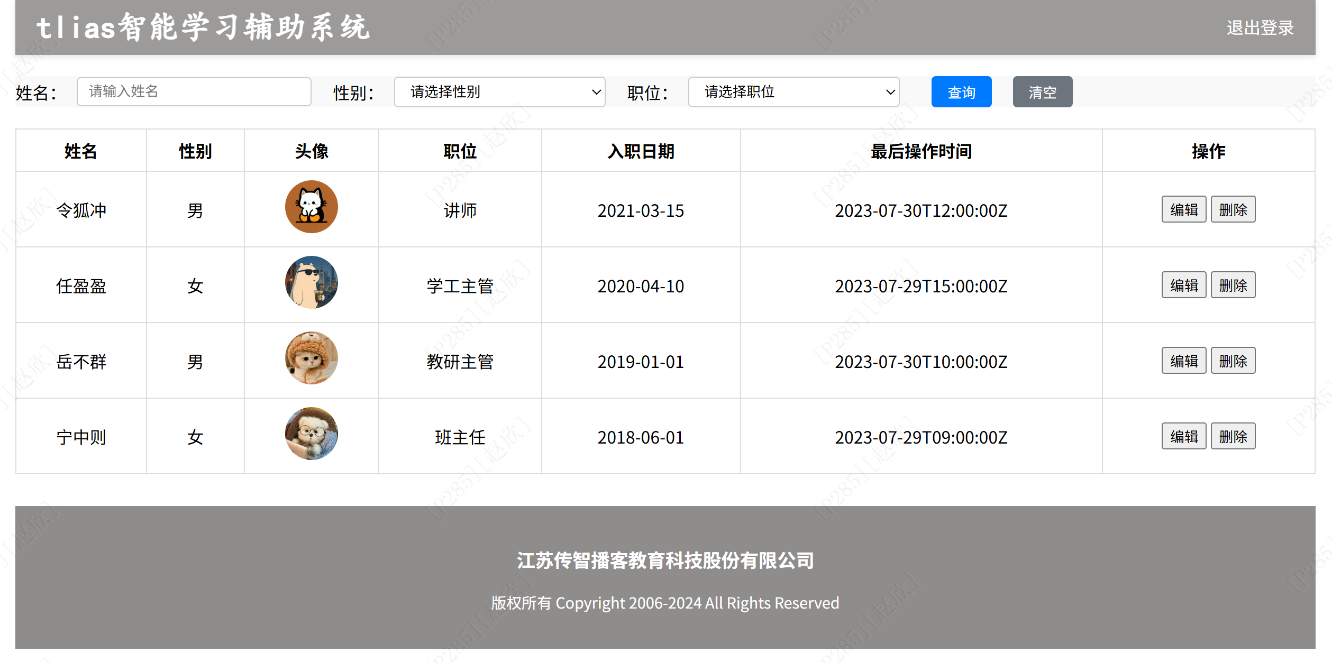Delete the 宁中则 row

pyautogui.click(x=1233, y=436)
